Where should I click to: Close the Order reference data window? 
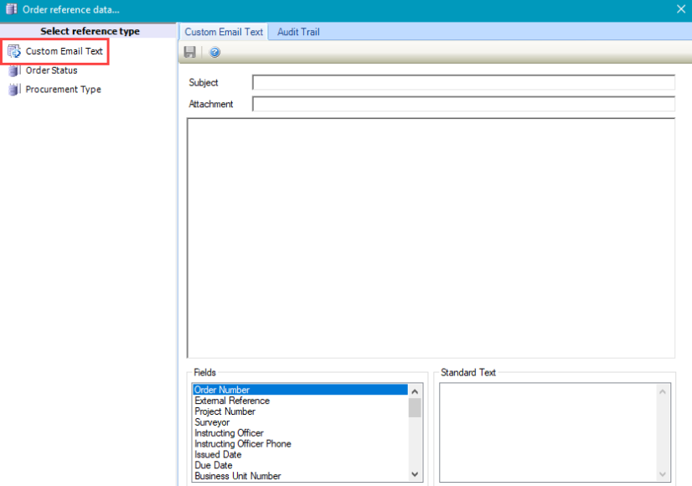pyautogui.click(x=680, y=9)
